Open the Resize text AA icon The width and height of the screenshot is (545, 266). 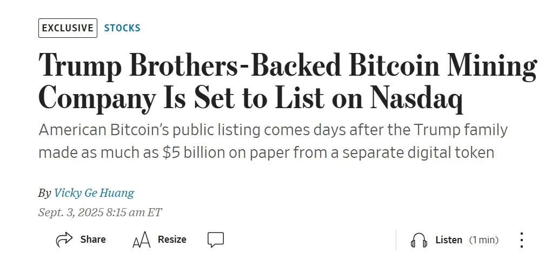[x=142, y=240]
